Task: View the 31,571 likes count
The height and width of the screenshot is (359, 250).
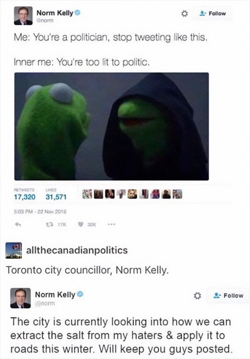Action: [56, 197]
